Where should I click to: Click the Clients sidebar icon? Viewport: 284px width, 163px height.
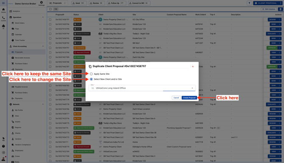click(13, 133)
